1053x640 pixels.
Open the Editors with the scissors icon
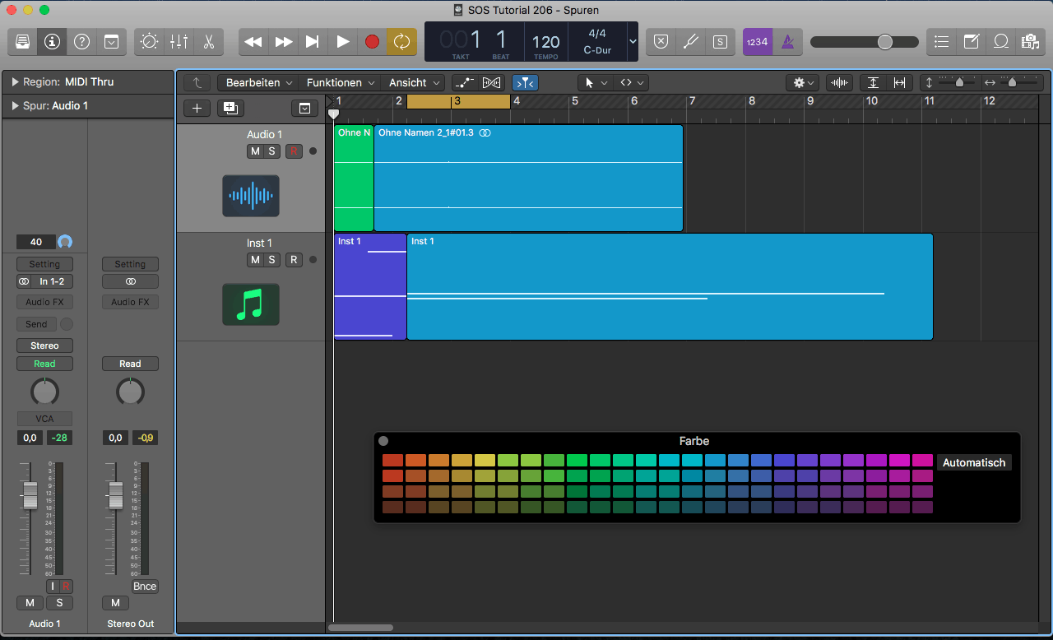[208, 41]
